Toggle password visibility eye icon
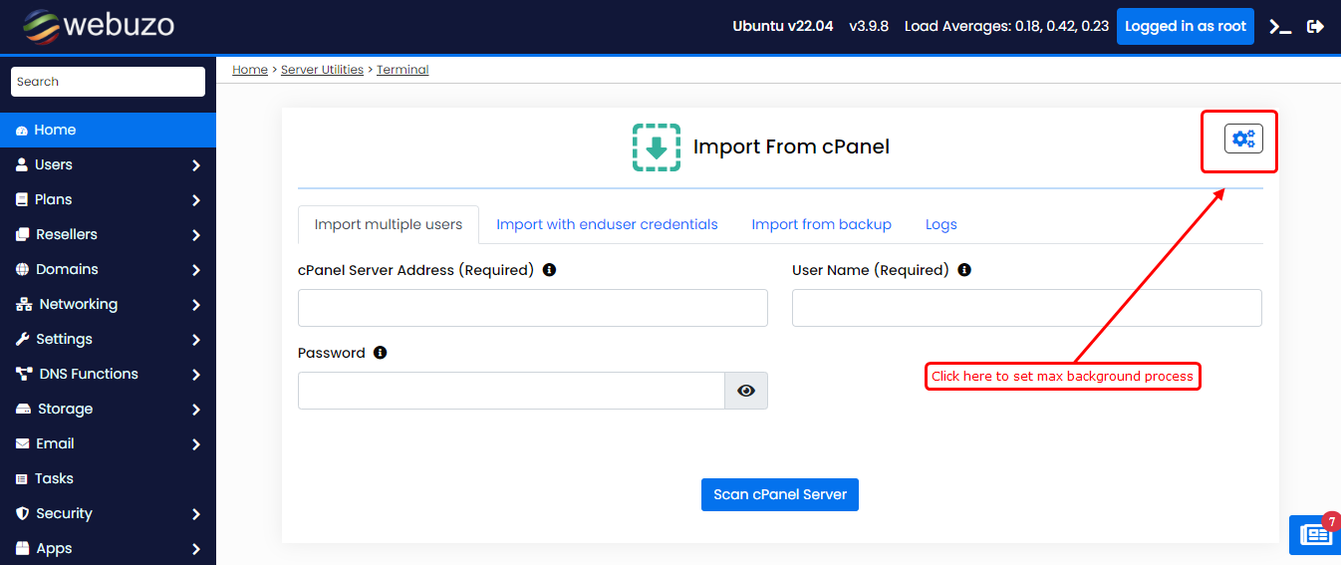The image size is (1341, 565). pos(746,391)
